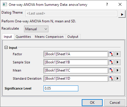Close the ANOVA dialog window
This screenshot has width=127, height=107.
(120, 4)
